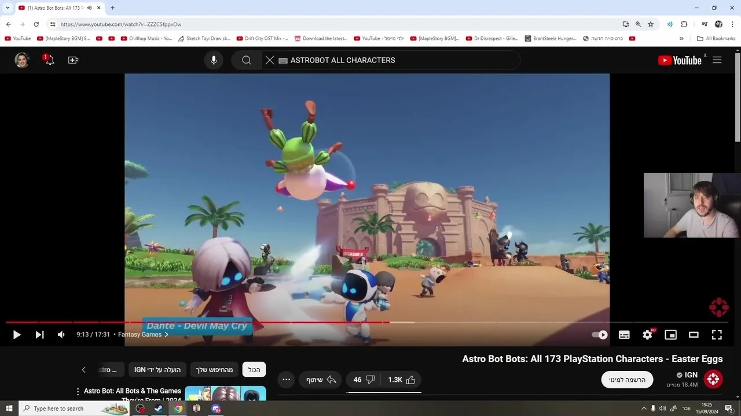Switch to miniplayer mode
Viewport: 741px width, 416px height.
click(x=670, y=335)
